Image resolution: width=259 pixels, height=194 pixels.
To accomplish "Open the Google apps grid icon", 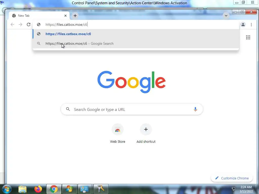I will click(248, 37).
